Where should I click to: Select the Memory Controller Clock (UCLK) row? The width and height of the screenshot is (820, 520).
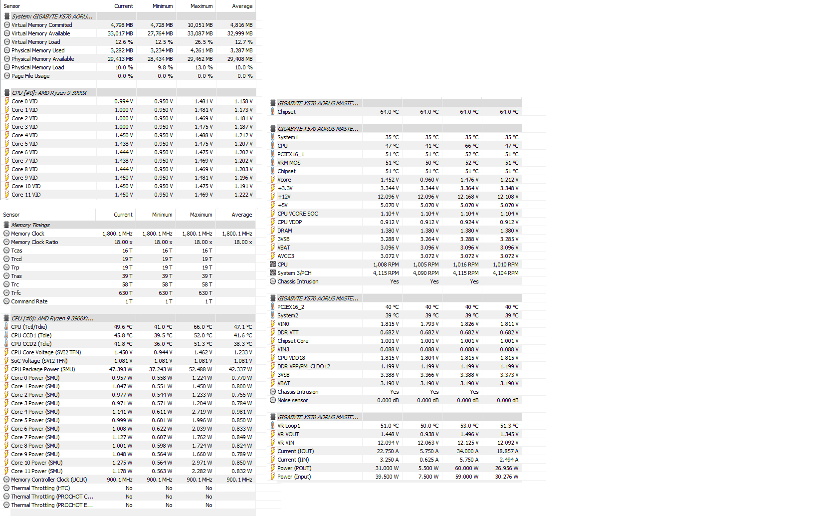tap(128, 480)
